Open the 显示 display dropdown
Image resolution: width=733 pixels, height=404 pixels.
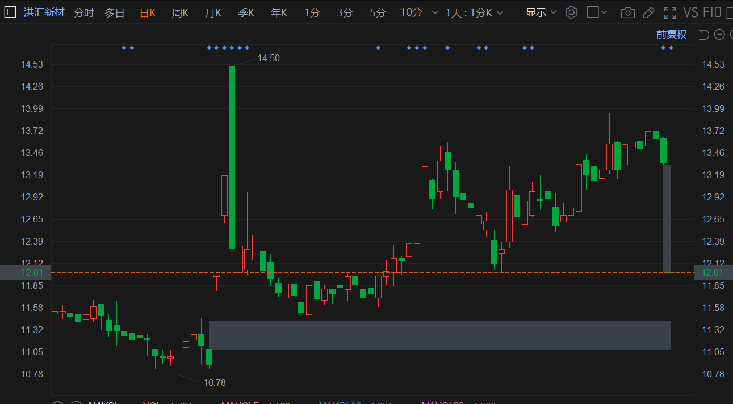pos(541,12)
